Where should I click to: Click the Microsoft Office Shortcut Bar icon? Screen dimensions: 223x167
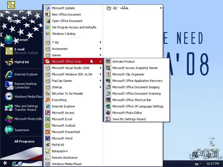coord(108,100)
